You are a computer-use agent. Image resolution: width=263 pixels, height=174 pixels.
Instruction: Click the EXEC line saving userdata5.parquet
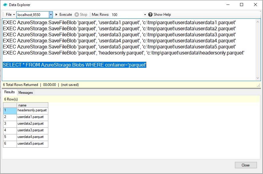(119, 47)
